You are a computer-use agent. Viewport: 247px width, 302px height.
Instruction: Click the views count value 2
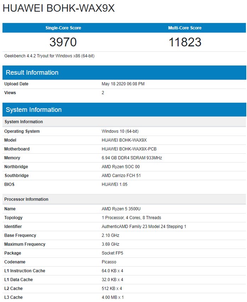click(103, 93)
